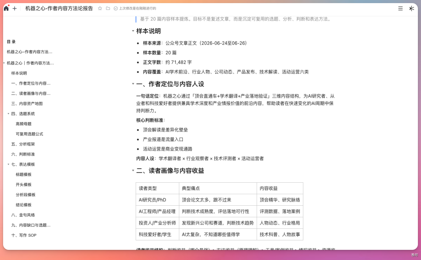The width and height of the screenshot is (421, 260).
Task: Click the 内容覆盖 bullet line
Action: click(226, 72)
